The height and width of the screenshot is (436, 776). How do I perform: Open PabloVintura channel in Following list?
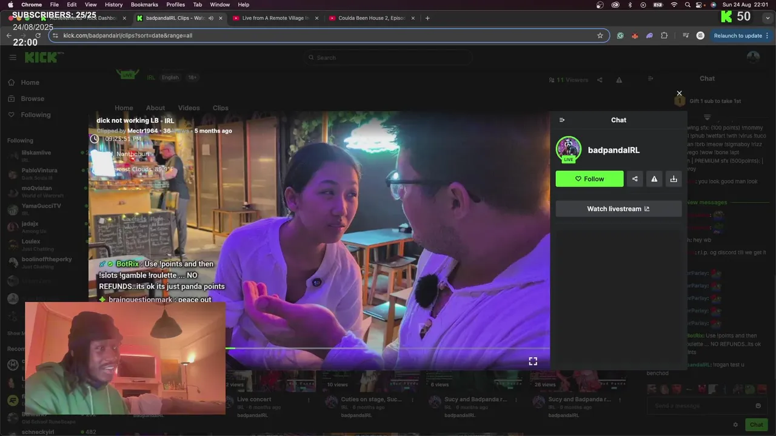pyautogui.click(x=44, y=173)
